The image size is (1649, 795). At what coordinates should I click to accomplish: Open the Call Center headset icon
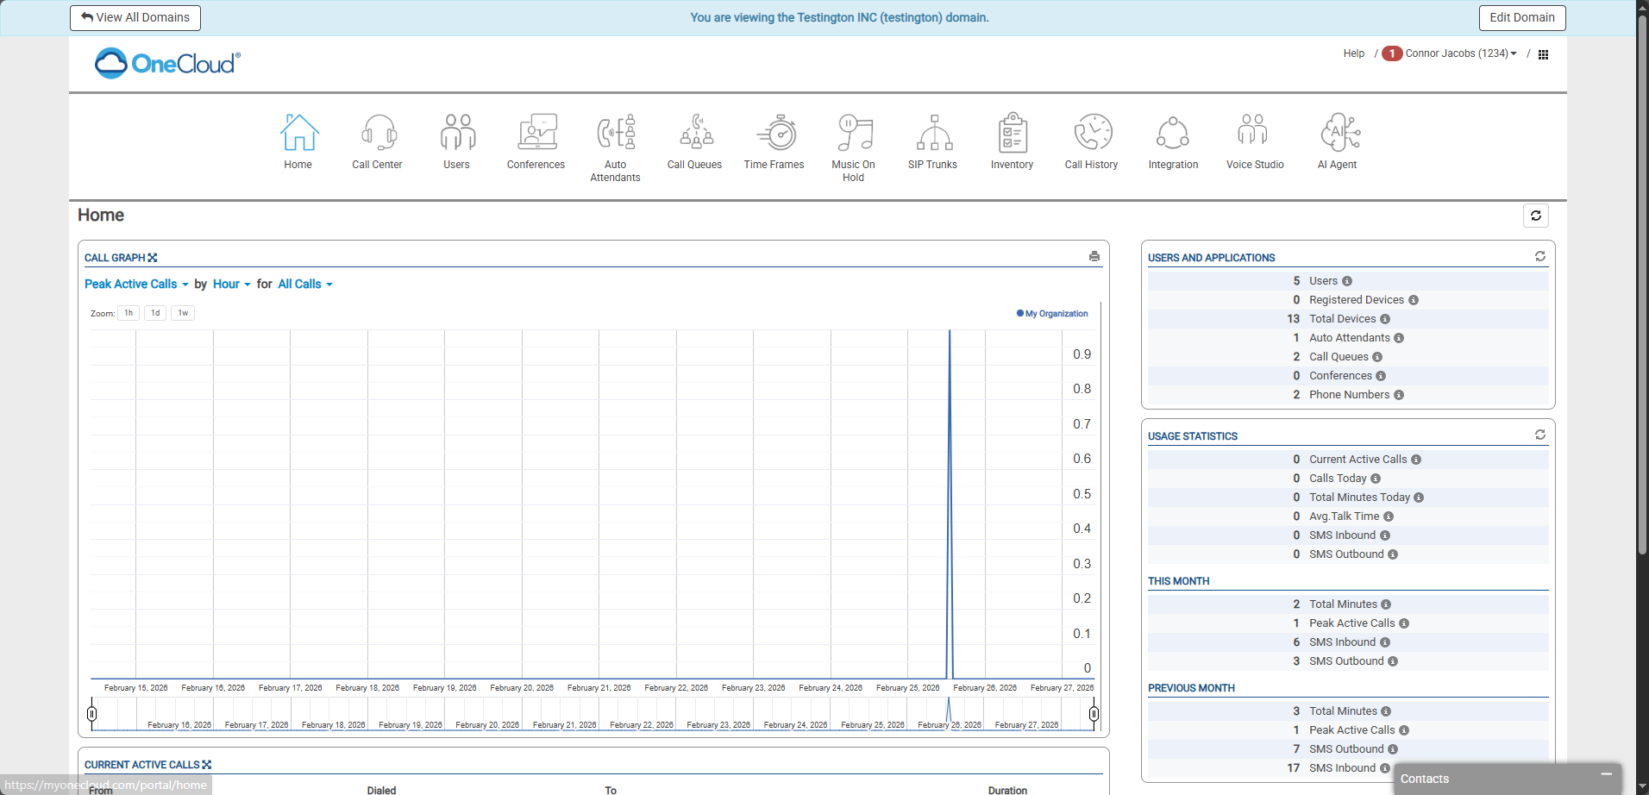[x=378, y=134]
